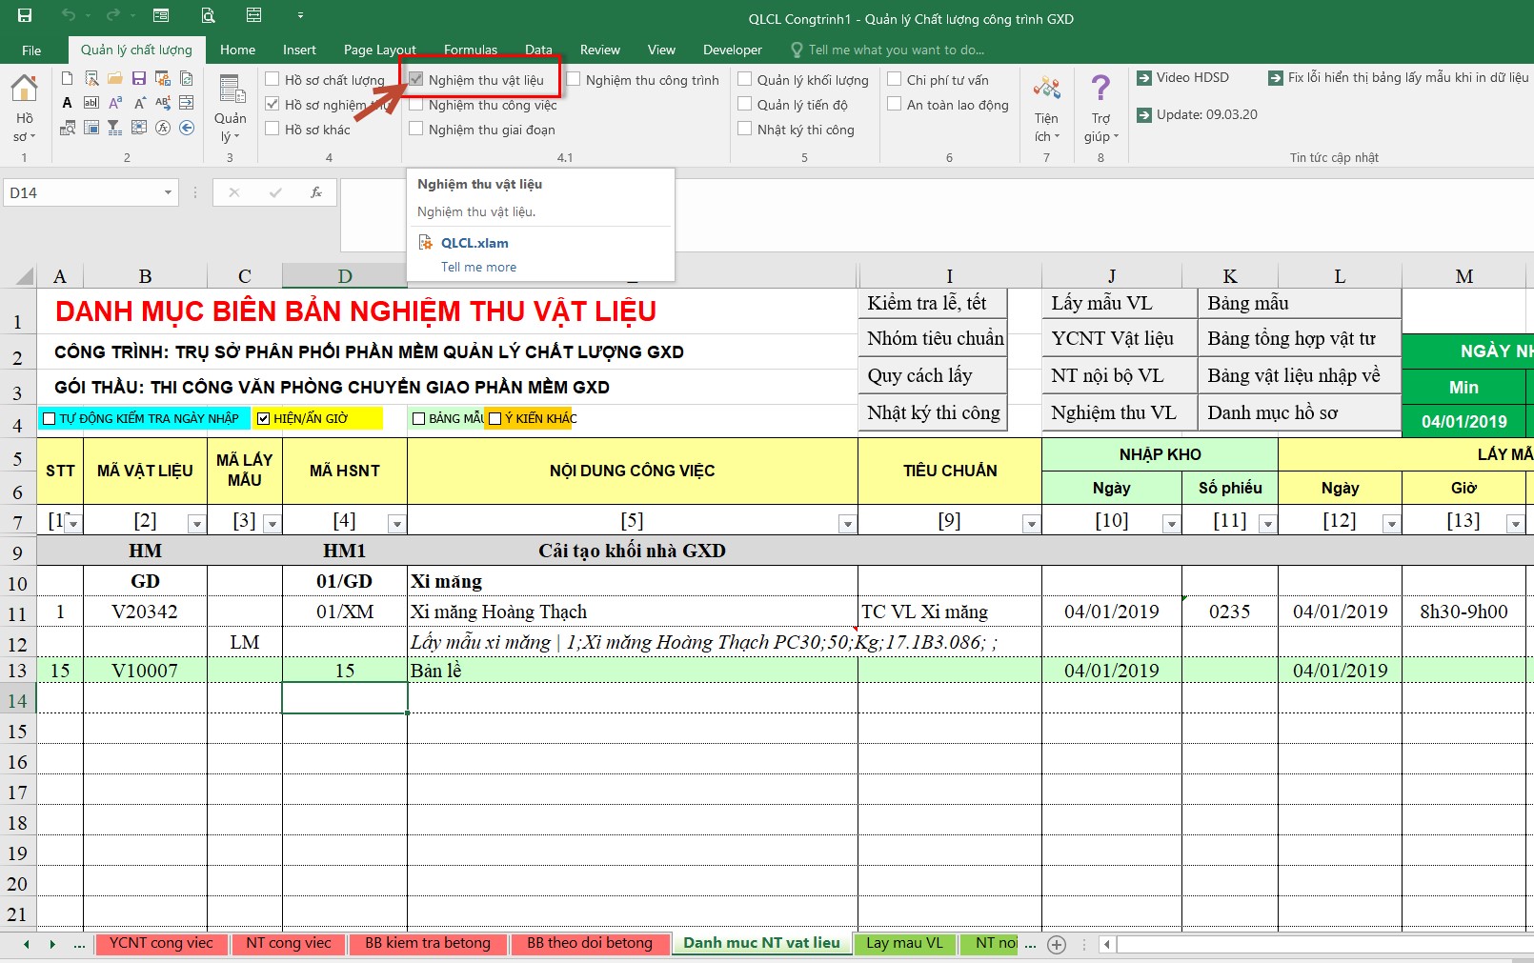This screenshot has width=1534, height=963.
Task: Click the blank new document icon
Action: coord(68,78)
